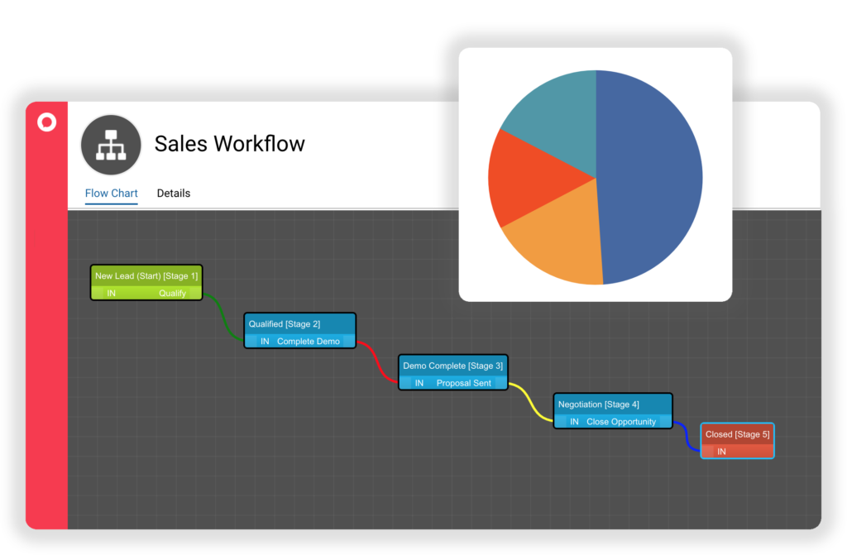The image size is (847, 555).
Task: Click the Sales Workflow hierarchy icon
Action: click(111, 145)
